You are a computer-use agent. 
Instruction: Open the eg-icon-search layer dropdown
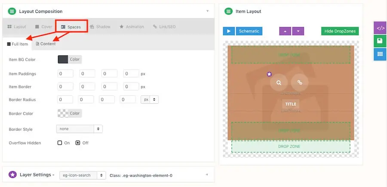pos(83,175)
